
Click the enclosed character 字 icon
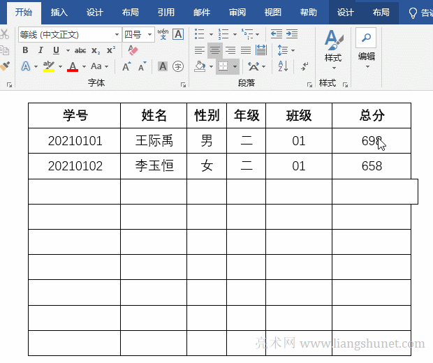(x=178, y=66)
